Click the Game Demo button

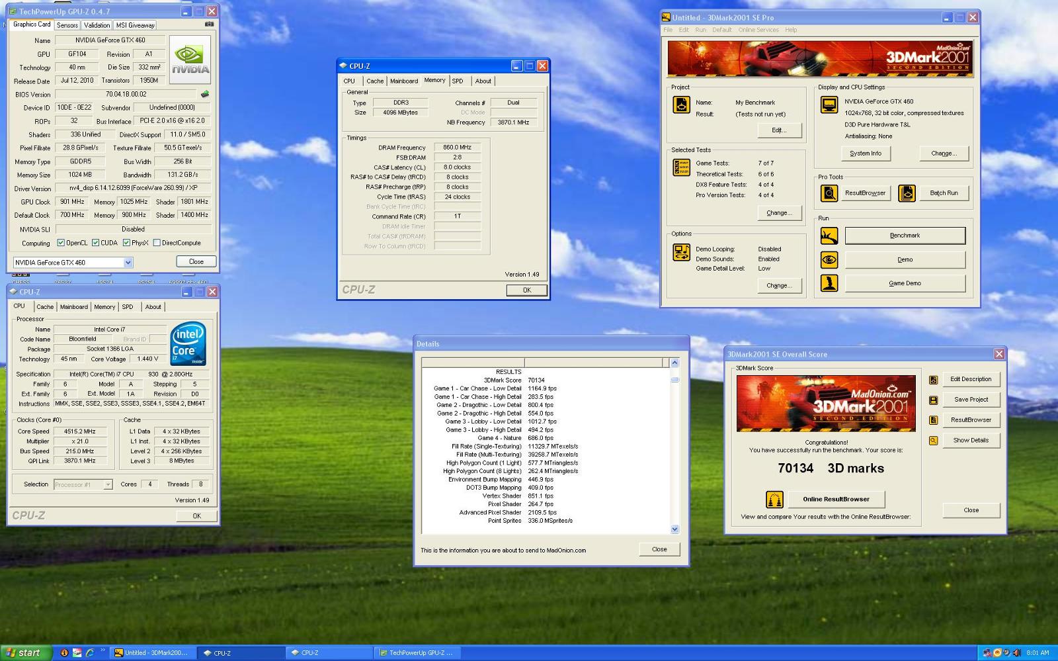[905, 283]
